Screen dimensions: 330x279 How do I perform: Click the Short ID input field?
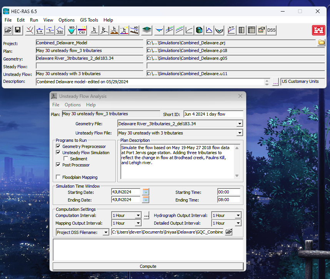click(213, 114)
